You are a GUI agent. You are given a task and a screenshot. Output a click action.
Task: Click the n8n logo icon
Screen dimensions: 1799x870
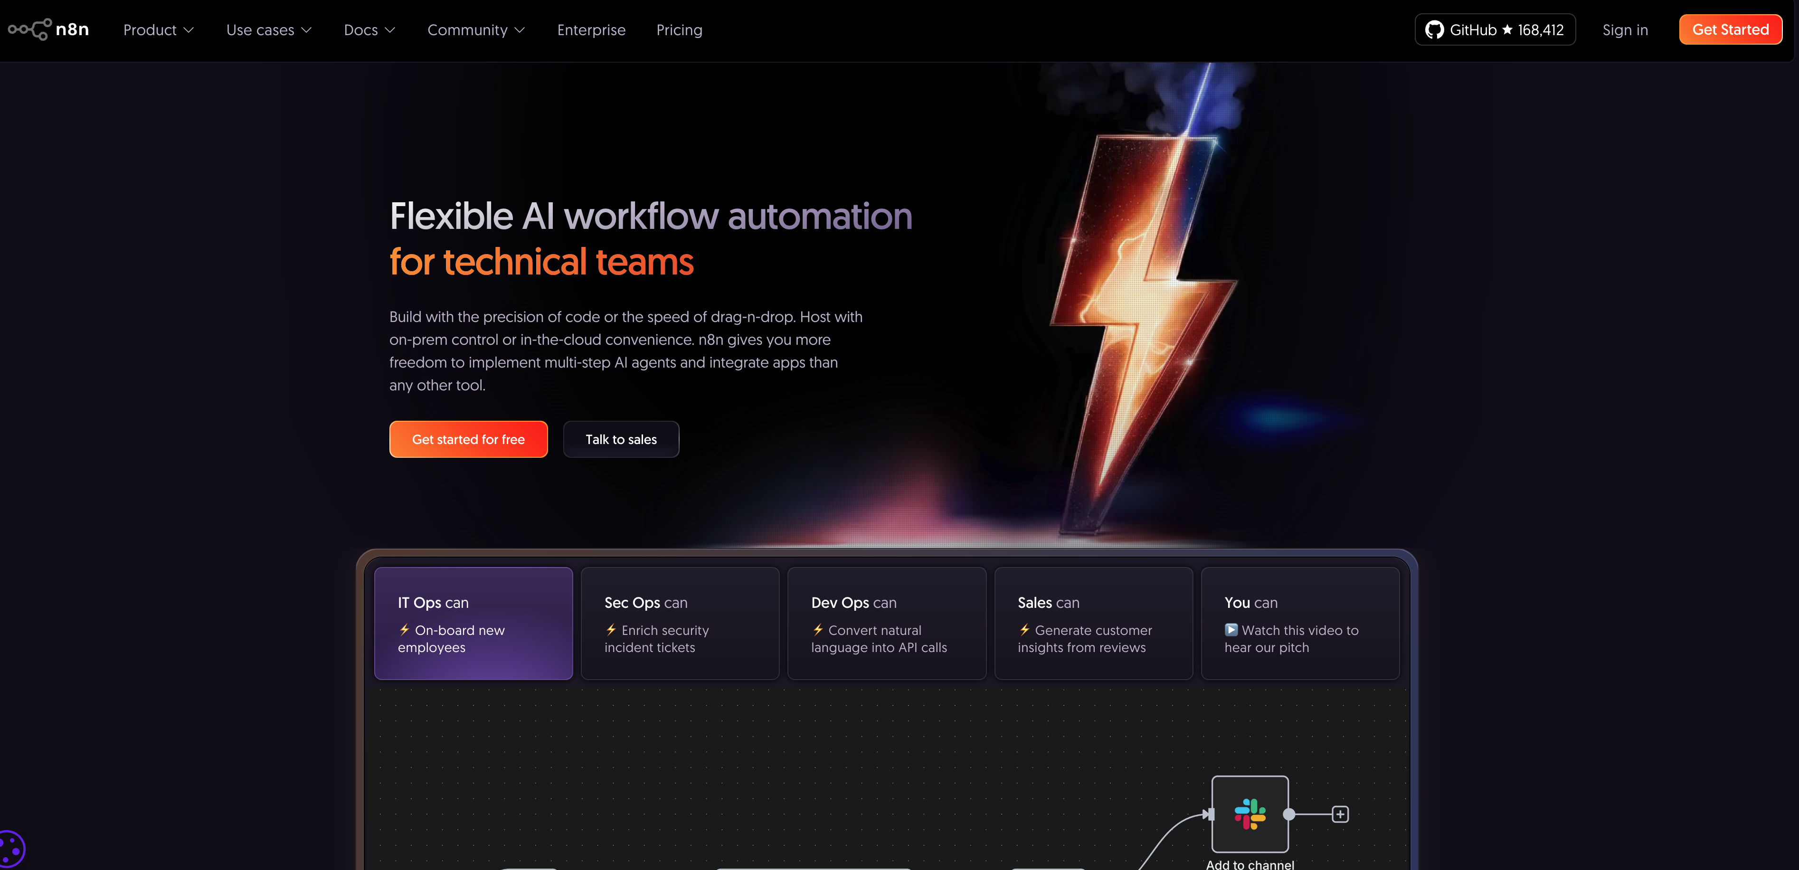[x=29, y=29]
